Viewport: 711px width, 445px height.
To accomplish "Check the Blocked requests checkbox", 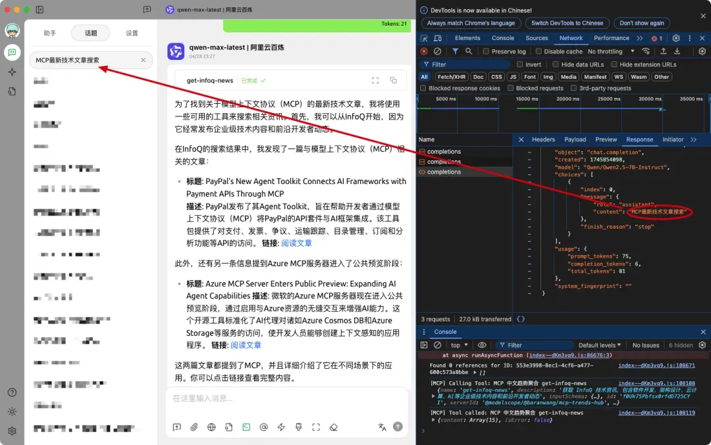I will click(x=511, y=88).
